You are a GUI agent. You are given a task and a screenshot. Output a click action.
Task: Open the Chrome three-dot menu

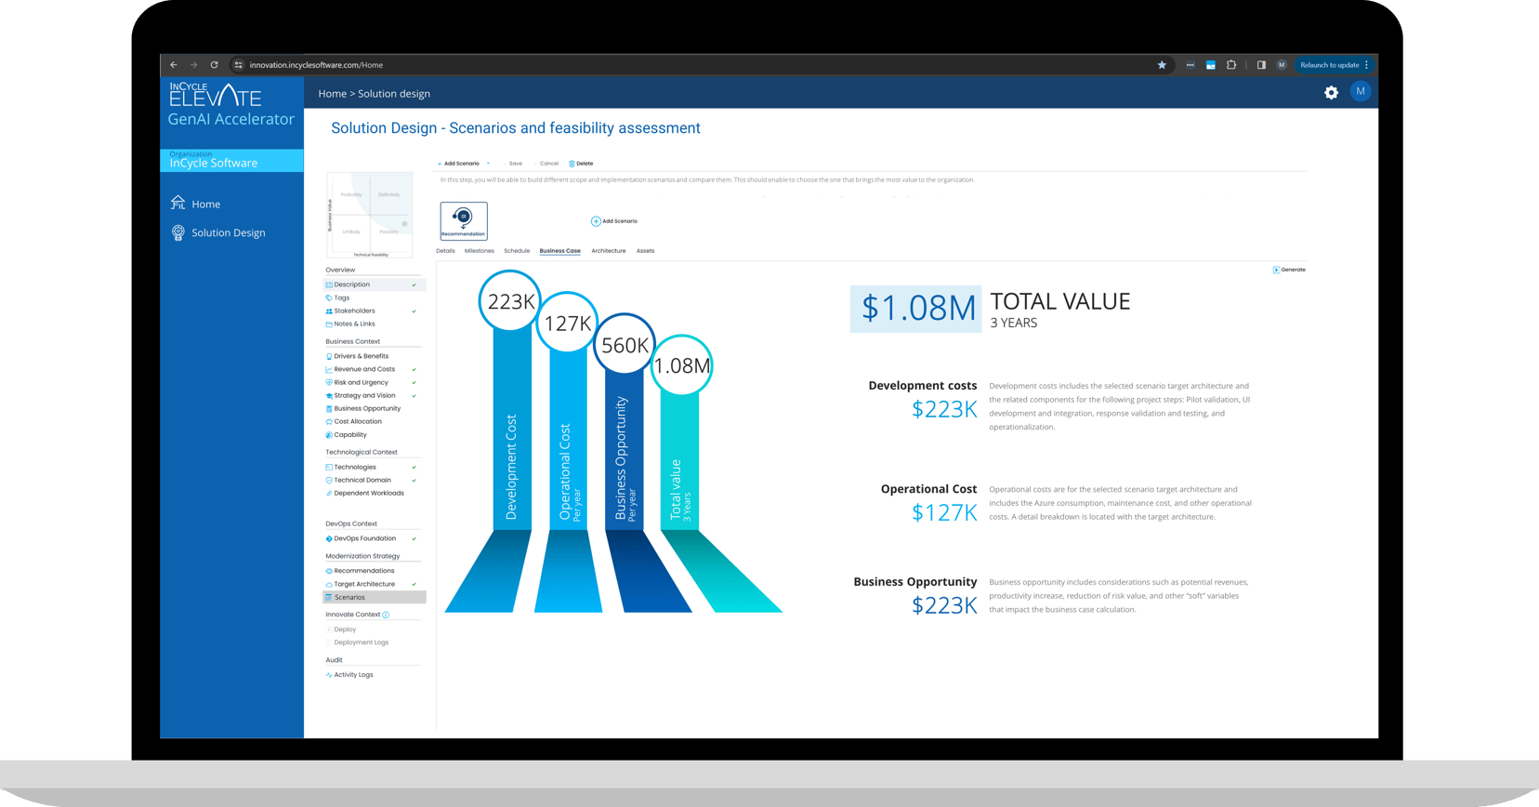click(x=1366, y=65)
